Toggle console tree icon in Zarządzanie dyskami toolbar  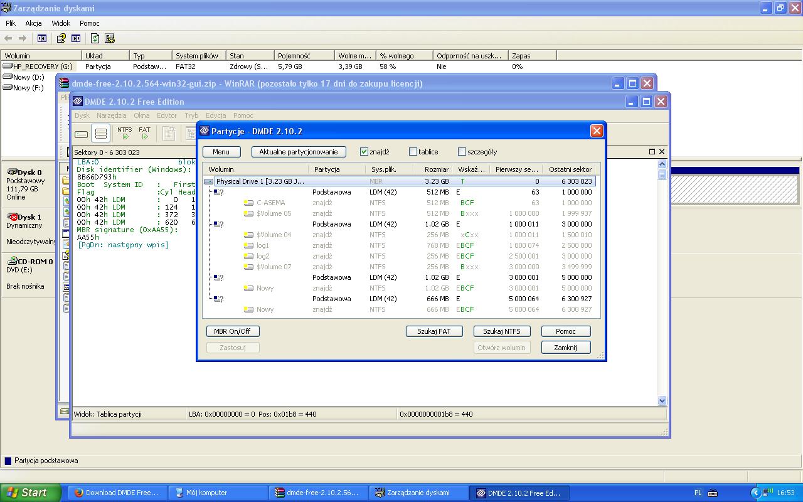tap(42, 38)
